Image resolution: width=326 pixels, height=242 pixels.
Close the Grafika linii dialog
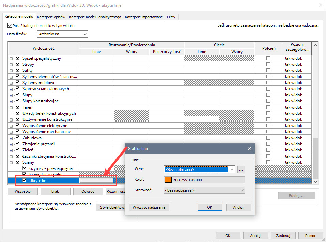click(x=250, y=149)
